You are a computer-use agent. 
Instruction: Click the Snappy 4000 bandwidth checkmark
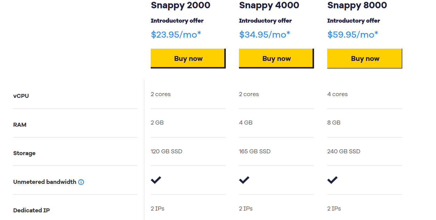(x=244, y=180)
